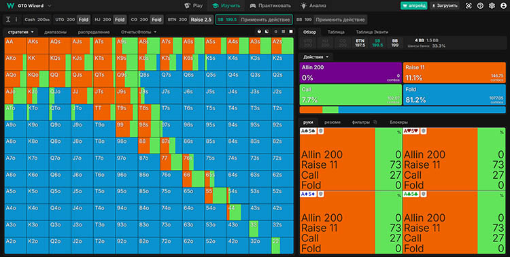The height and width of the screenshot is (257, 510).
Task: Click the blue Fold 81.2% action card
Action: click(x=454, y=95)
